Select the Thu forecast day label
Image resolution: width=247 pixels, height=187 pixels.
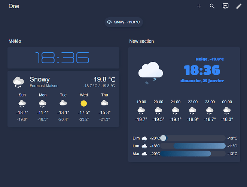click(104, 95)
